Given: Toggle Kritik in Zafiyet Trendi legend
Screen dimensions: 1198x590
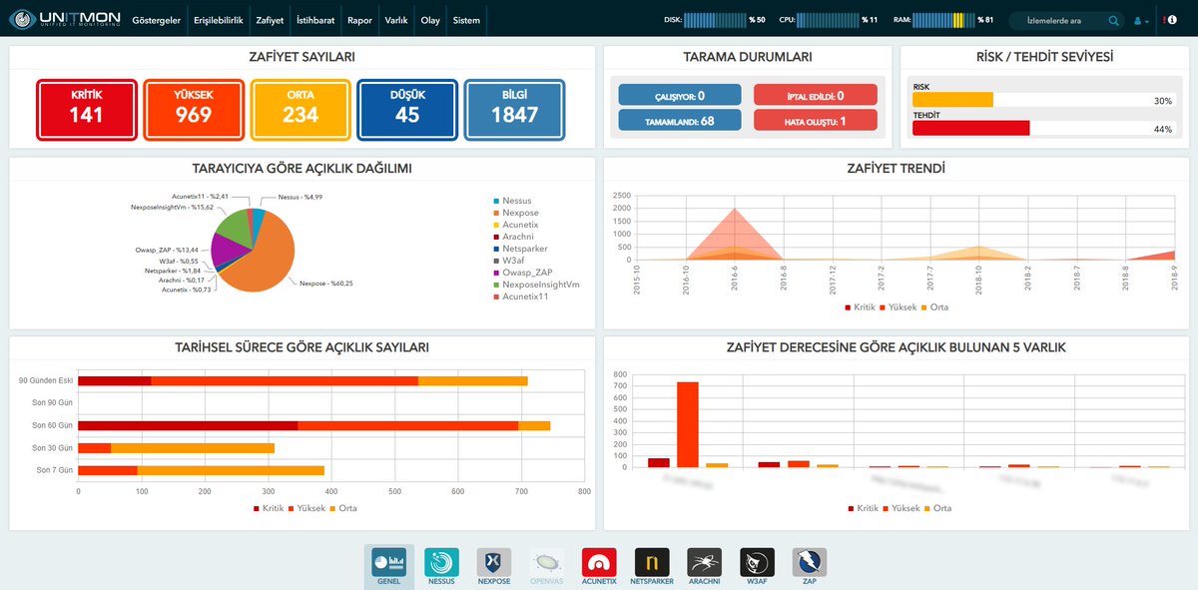Looking at the screenshot, I should coord(861,307).
